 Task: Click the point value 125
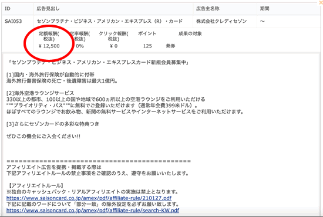(147, 46)
